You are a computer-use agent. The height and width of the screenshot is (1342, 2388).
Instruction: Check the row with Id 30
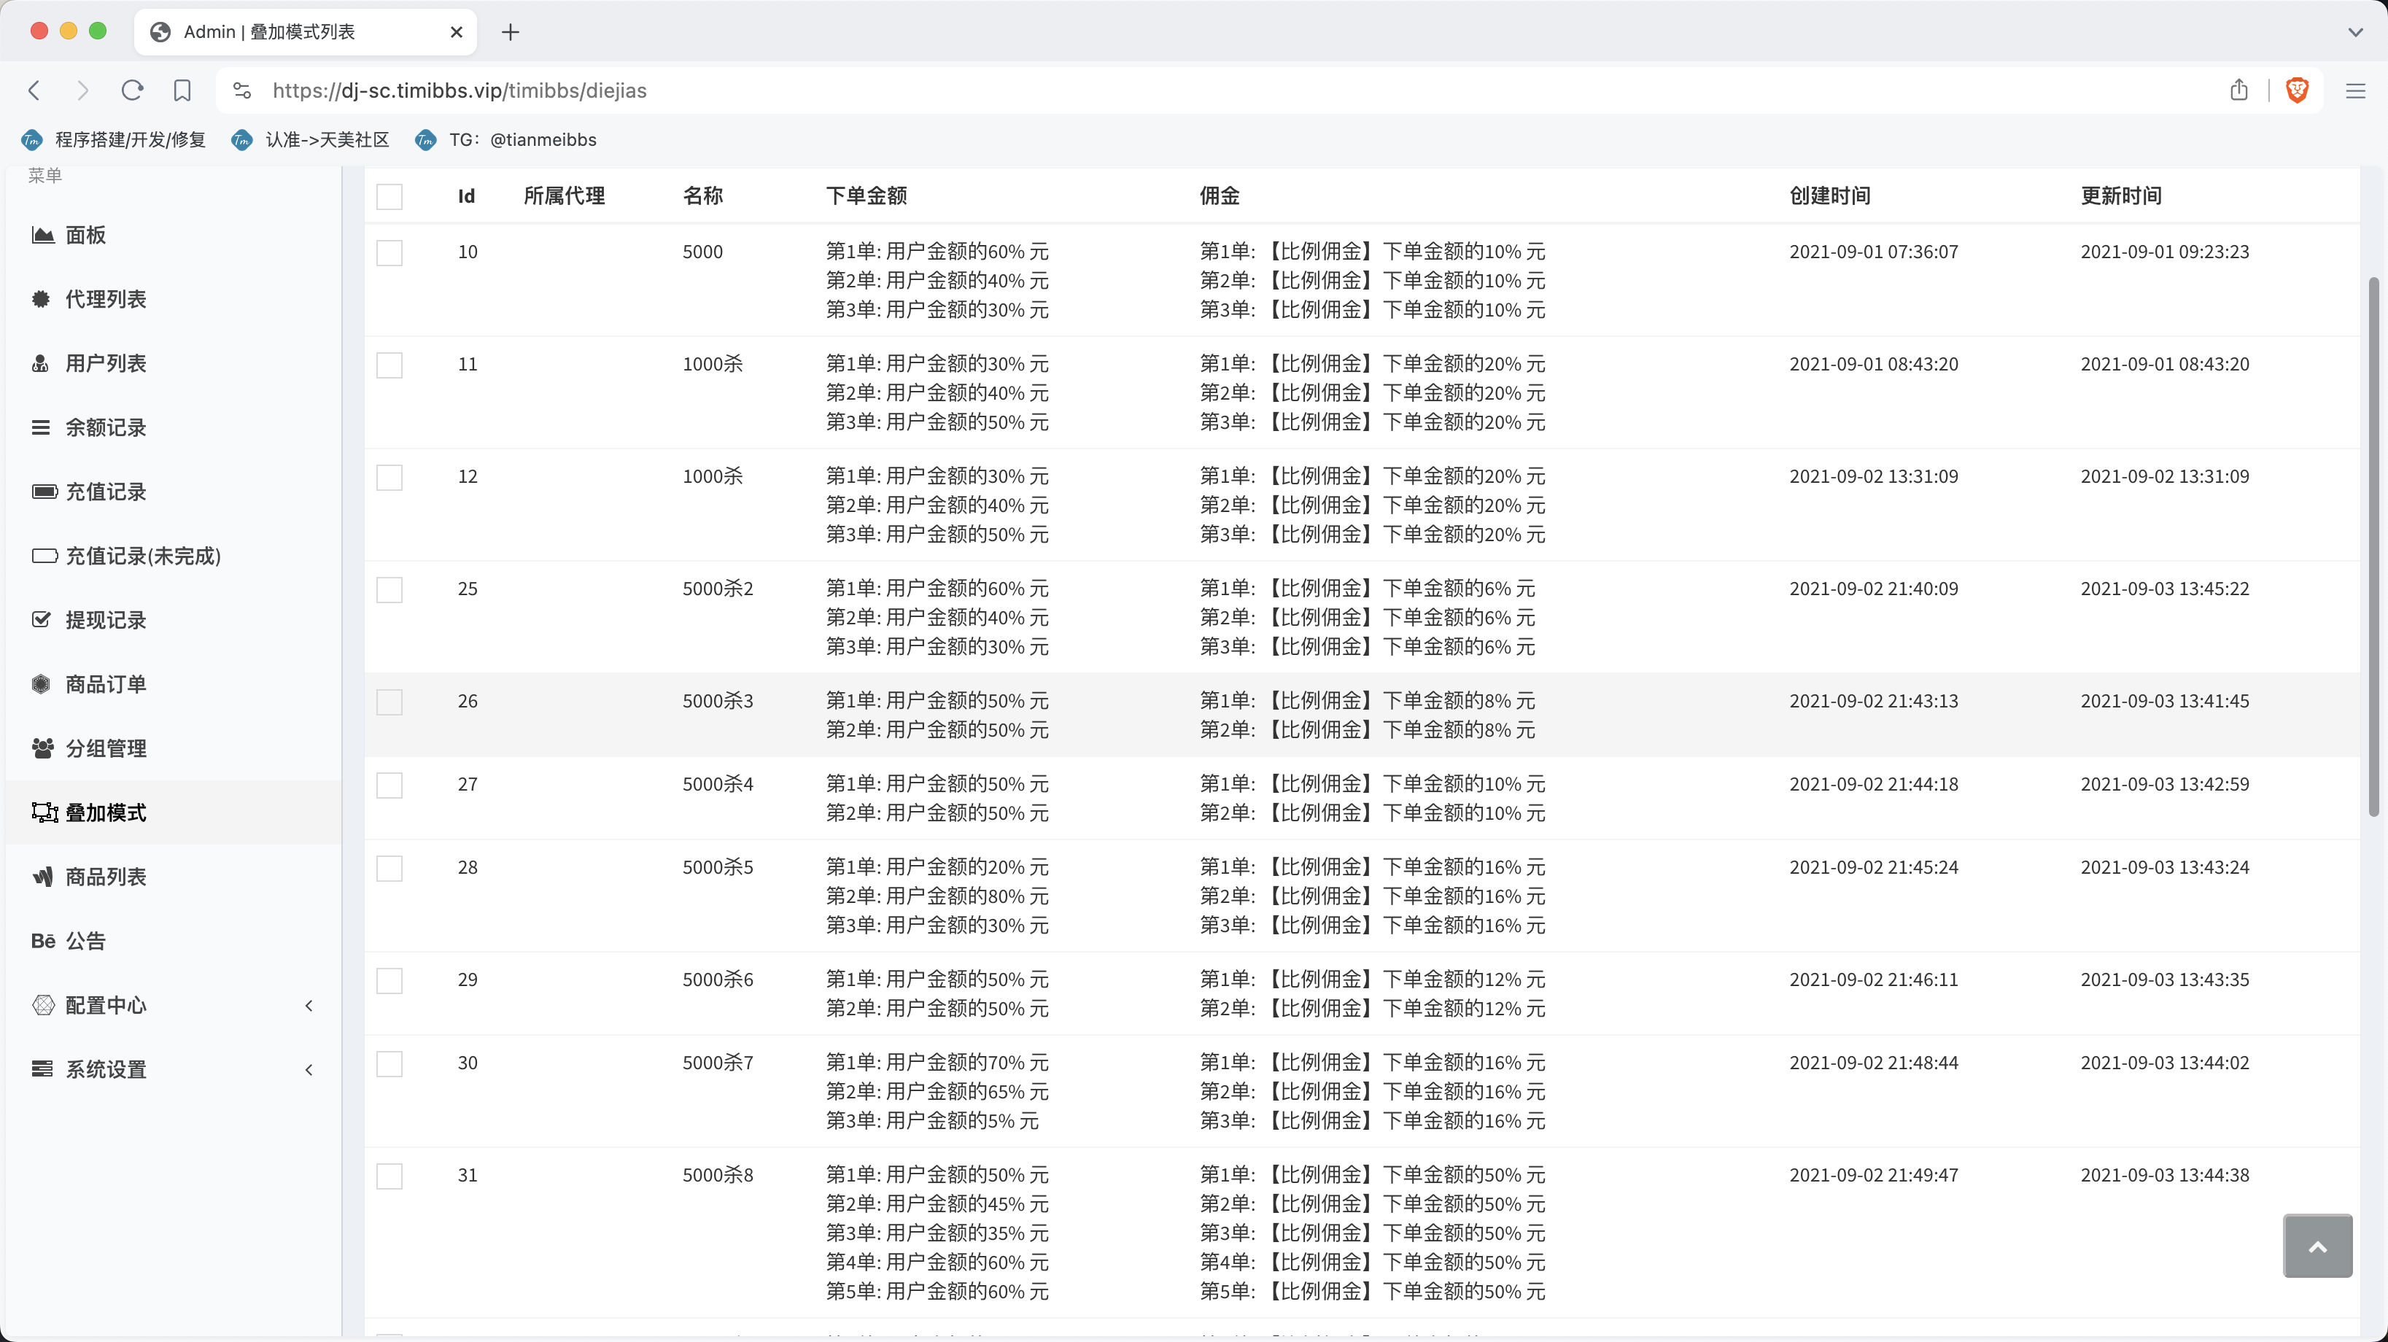(389, 1064)
